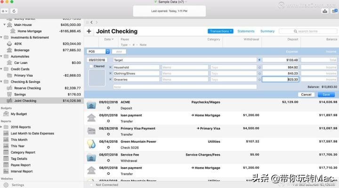Viewport: 339px width, 188px height.
Task: Toggle cleared circle on Primary Visa Payment
Action: 108,134
